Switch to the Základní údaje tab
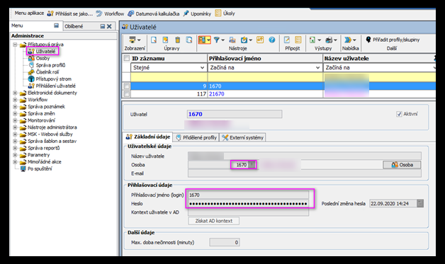 pos(148,137)
